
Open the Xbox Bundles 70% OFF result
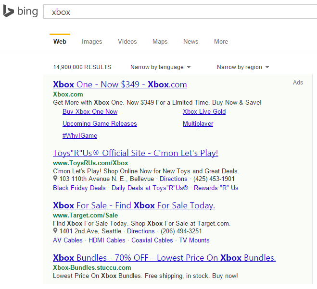(164, 258)
